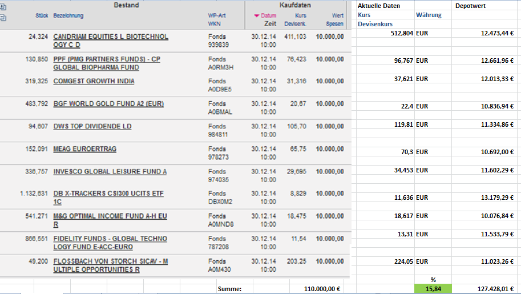521x294 pixels.
Task: Click purchase price 411,103 in Candriam row
Action: coord(295,37)
